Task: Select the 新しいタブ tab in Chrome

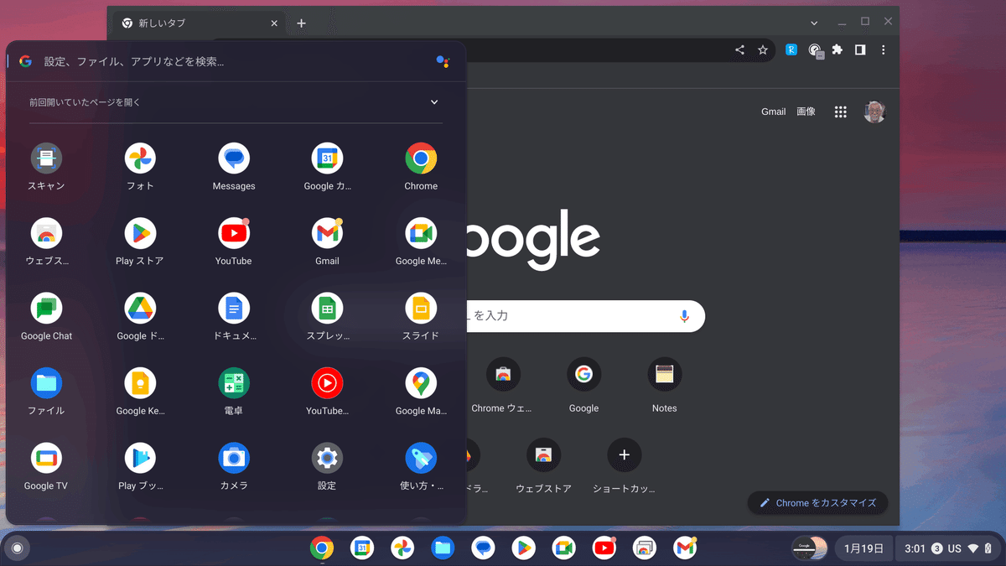Action: click(x=200, y=23)
